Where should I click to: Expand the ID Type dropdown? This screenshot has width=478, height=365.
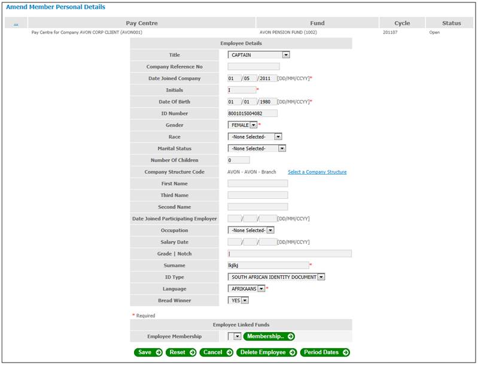point(276,277)
